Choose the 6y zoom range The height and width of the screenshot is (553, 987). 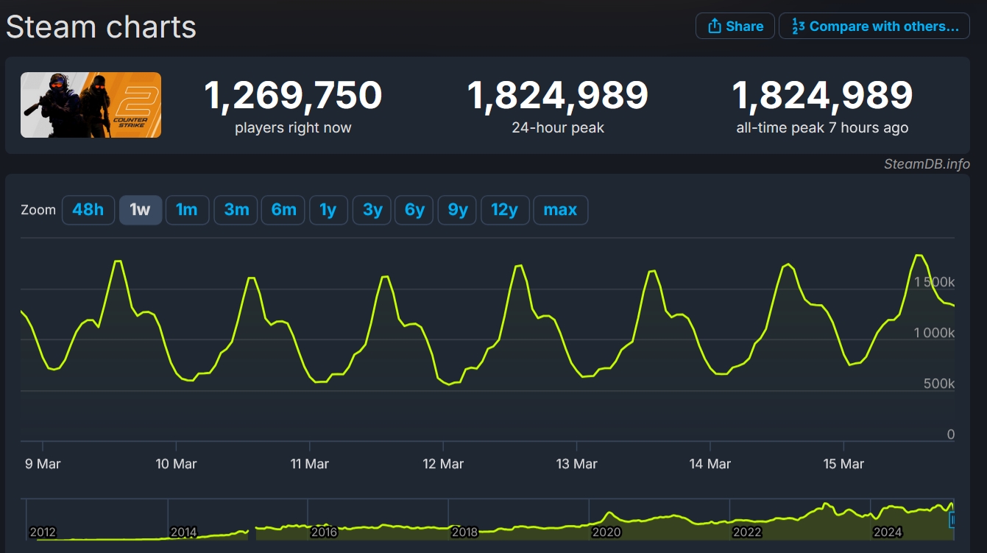(x=414, y=210)
